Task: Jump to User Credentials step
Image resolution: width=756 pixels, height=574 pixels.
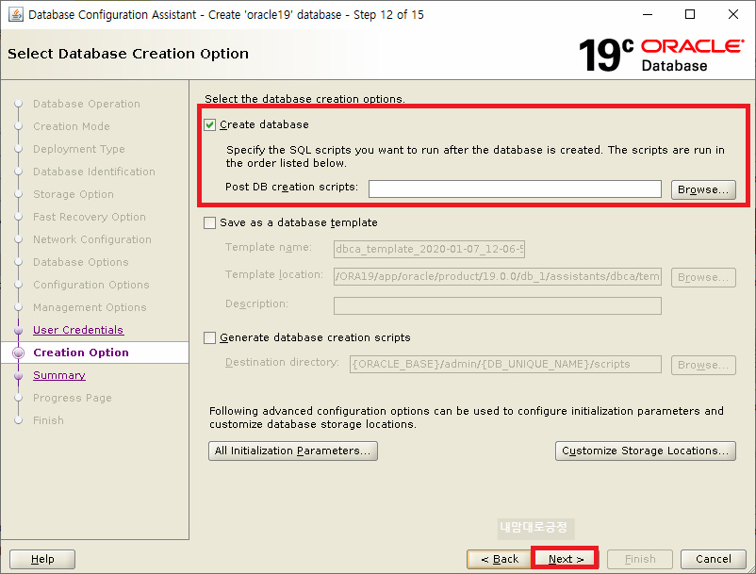Action: (78, 330)
